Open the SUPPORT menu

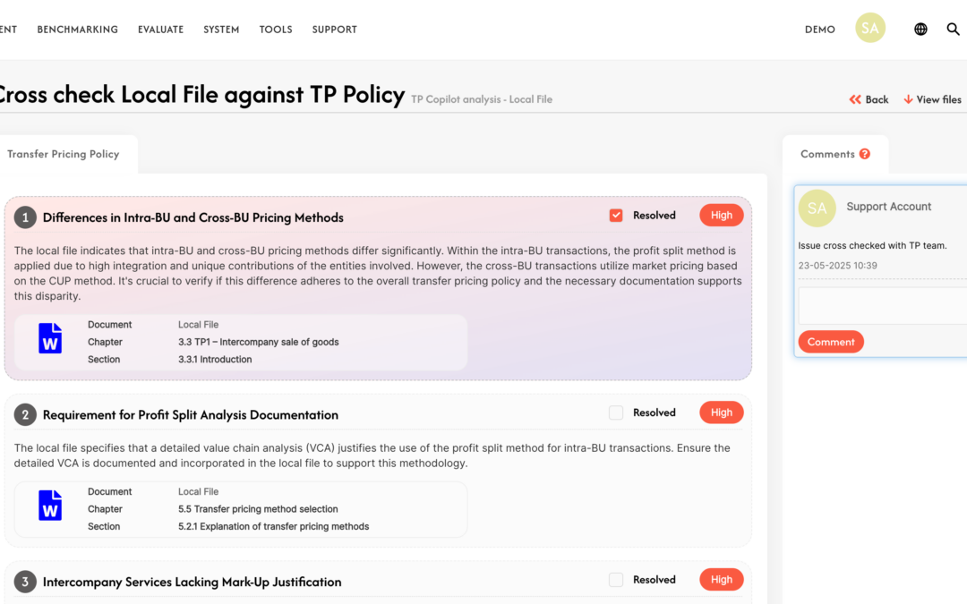pos(334,30)
